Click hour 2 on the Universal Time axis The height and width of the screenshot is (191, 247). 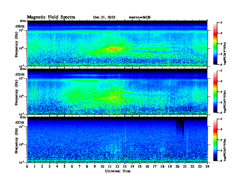(42, 167)
